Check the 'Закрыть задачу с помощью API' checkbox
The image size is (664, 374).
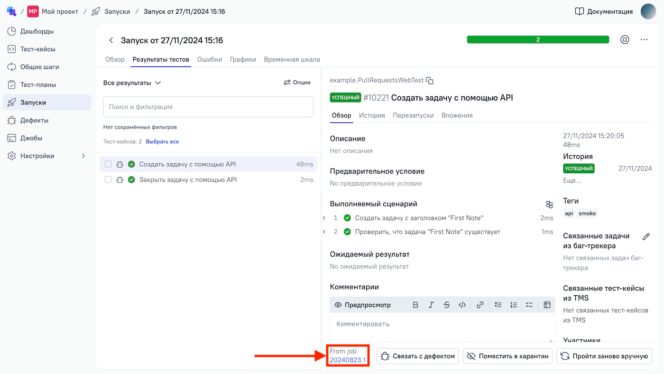[108, 180]
